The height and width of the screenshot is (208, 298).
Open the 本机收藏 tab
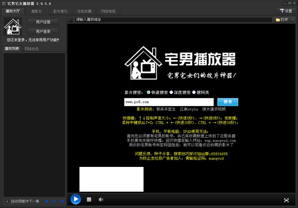point(84,11)
